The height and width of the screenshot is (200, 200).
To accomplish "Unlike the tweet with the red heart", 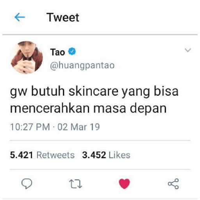I will (124, 184).
